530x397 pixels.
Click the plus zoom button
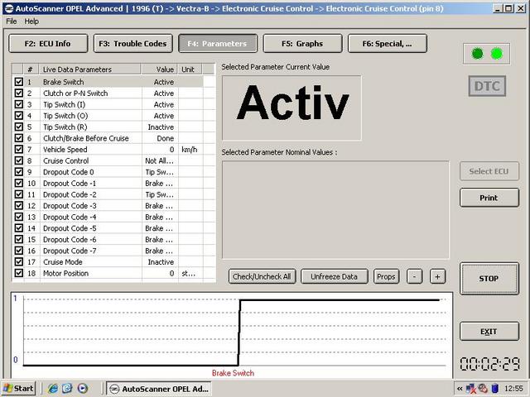438,276
